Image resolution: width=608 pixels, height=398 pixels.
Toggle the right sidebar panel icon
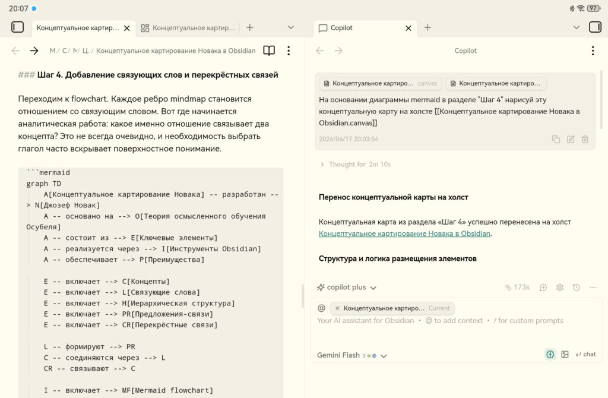tap(595, 27)
